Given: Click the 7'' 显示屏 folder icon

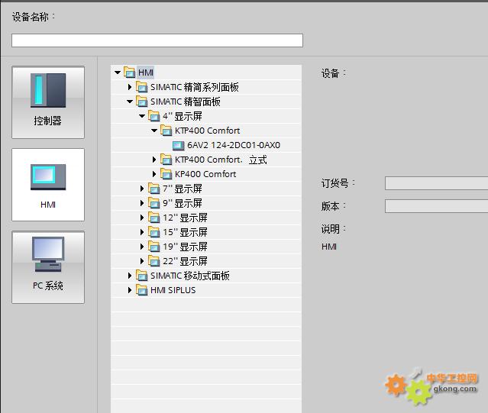Looking at the screenshot, I should pyautogui.click(x=154, y=189).
